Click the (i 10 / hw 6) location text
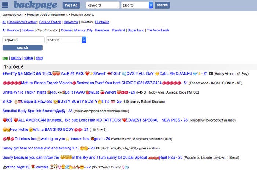 [x=98, y=130]
